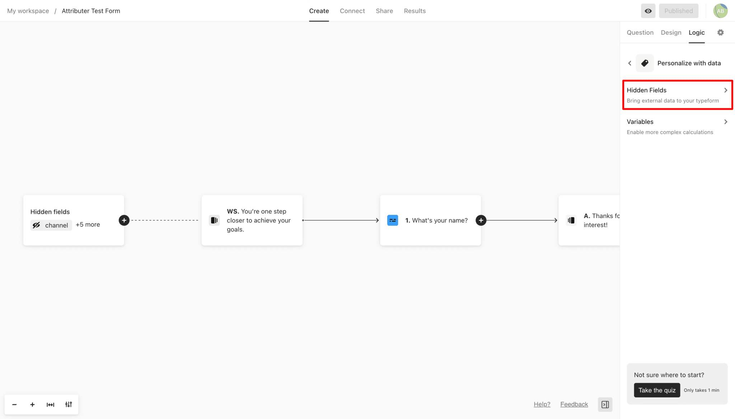Click the channel hidden field chip
Image resolution: width=735 pixels, height=419 pixels.
pyautogui.click(x=51, y=225)
